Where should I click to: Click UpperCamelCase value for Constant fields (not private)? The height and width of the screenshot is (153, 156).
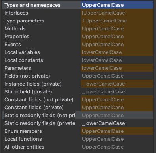click(103, 100)
